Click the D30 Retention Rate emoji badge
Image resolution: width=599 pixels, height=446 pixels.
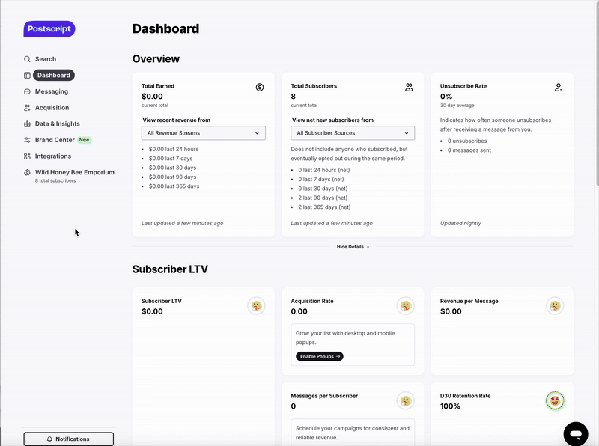coord(554,400)
